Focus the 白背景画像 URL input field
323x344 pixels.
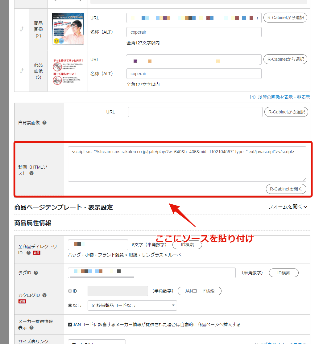[x=195, y=112]
